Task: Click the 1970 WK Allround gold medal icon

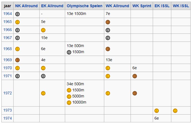Action: pos(108,68)
